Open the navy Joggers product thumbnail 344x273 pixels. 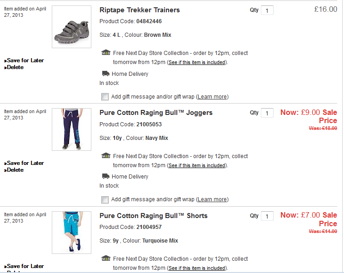71,129
